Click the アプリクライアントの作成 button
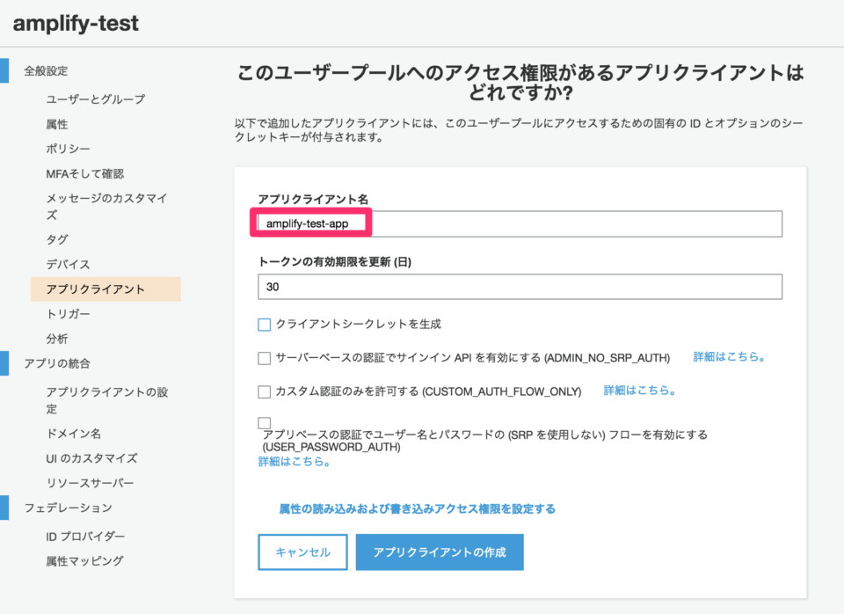 pyautogui.click(x=440, y=552)
